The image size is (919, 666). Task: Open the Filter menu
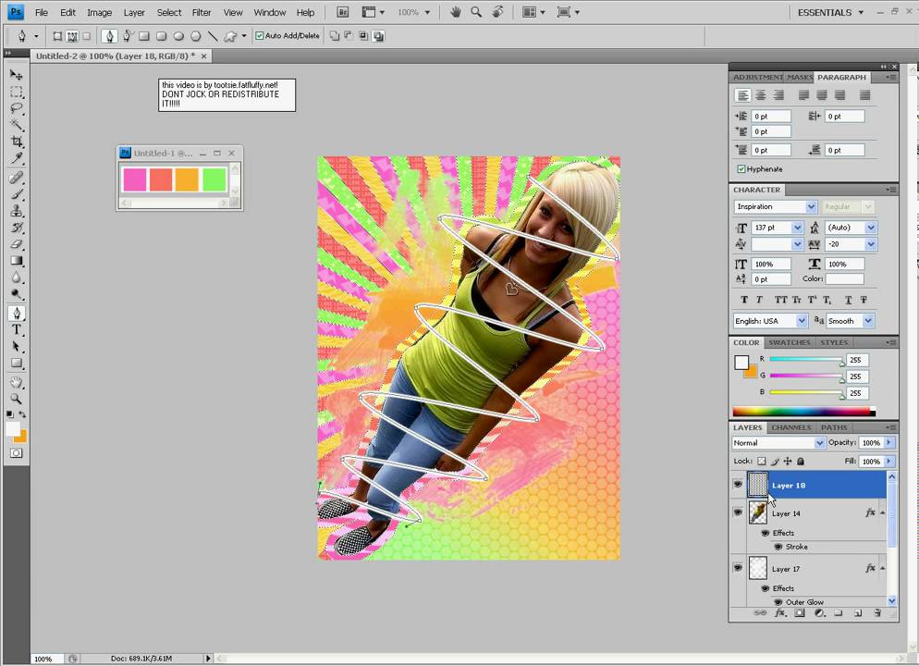point(202,13)
